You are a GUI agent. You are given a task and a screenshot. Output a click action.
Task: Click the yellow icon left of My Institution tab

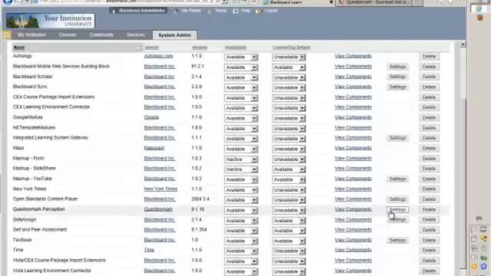click(7, 35)
